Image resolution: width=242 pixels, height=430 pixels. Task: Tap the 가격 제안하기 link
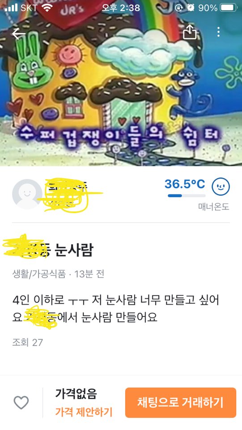click(84, 412)
